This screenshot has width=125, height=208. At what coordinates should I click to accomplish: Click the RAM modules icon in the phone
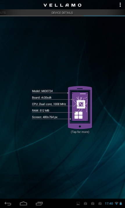pyautogui.click(x=78, y=115)
